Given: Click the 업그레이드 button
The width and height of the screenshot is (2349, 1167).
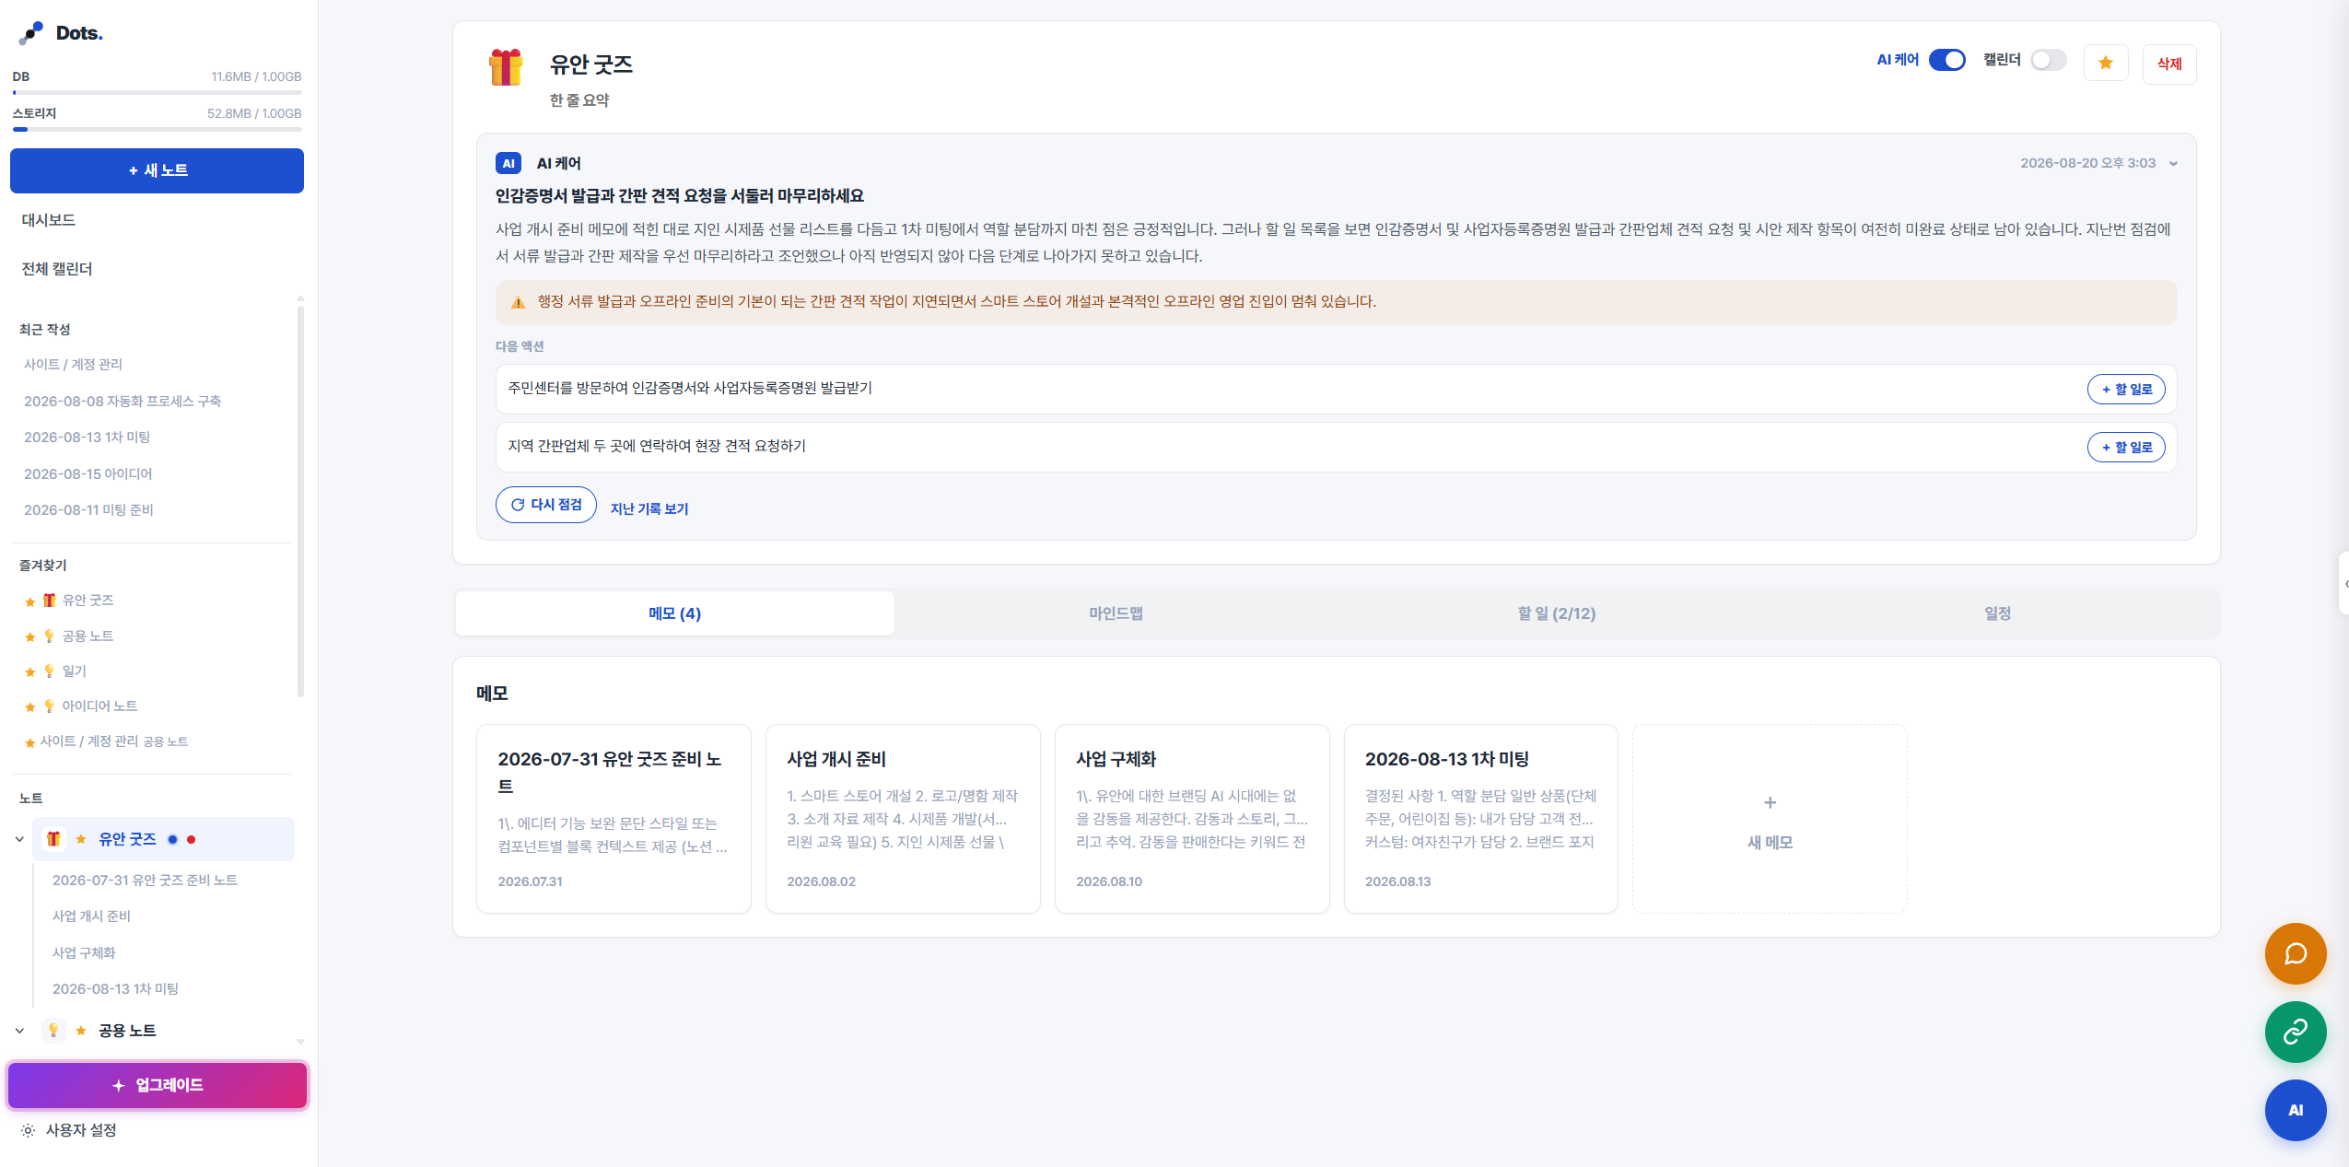Looking at the screenshot, I should [158, 1085].
